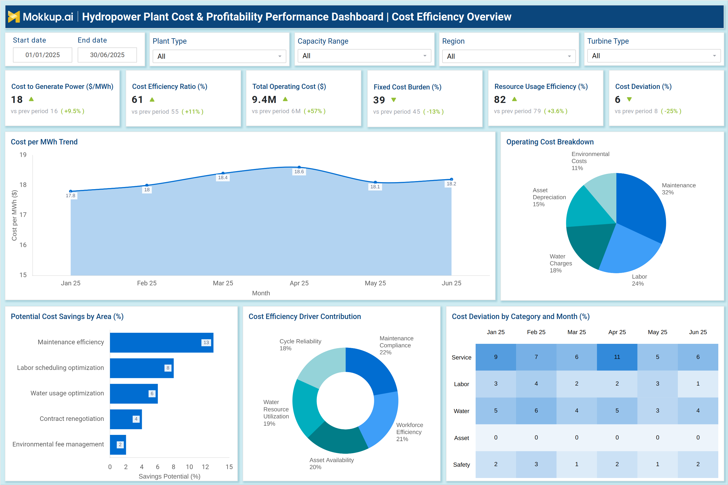This screenshot has width=728, height=485.
Task: Click the Water May 25 heatmap cell 3
Action: coord(657,411)
